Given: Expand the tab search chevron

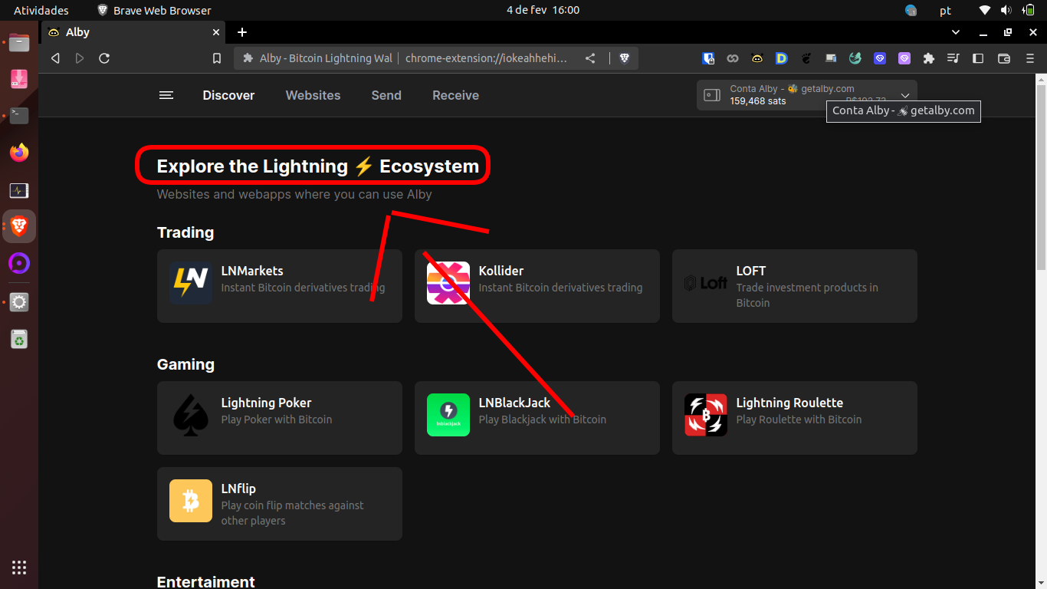Looking at the screenshot, I should click(x=955, y=32).
